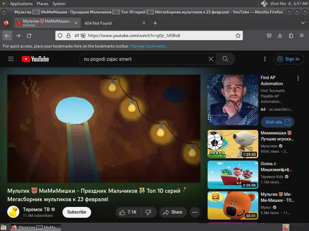Click the Manage bookmarks link
Image resolution: width=309 pixels, height=231 pixels.
point(150,46)
